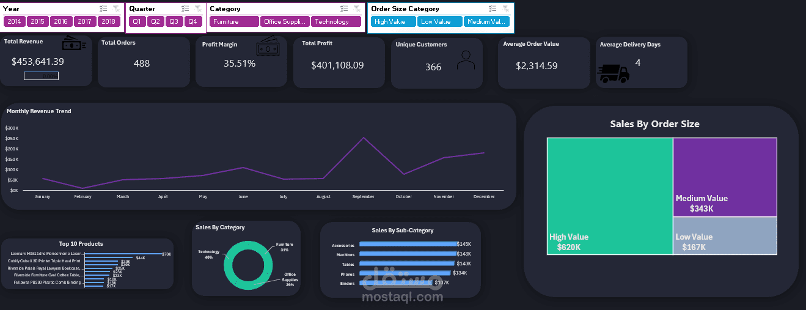Filter by the Technology category
The width and height of the screenshot is (806, 310).
click(x=335, y=21)
